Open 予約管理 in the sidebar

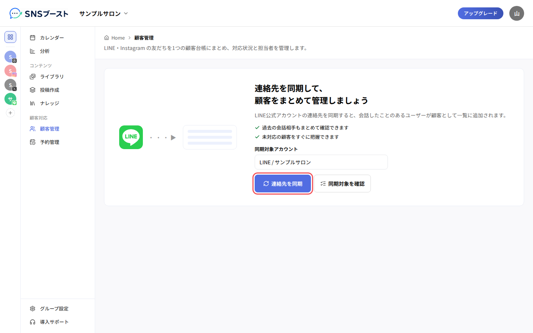point(58,142)
